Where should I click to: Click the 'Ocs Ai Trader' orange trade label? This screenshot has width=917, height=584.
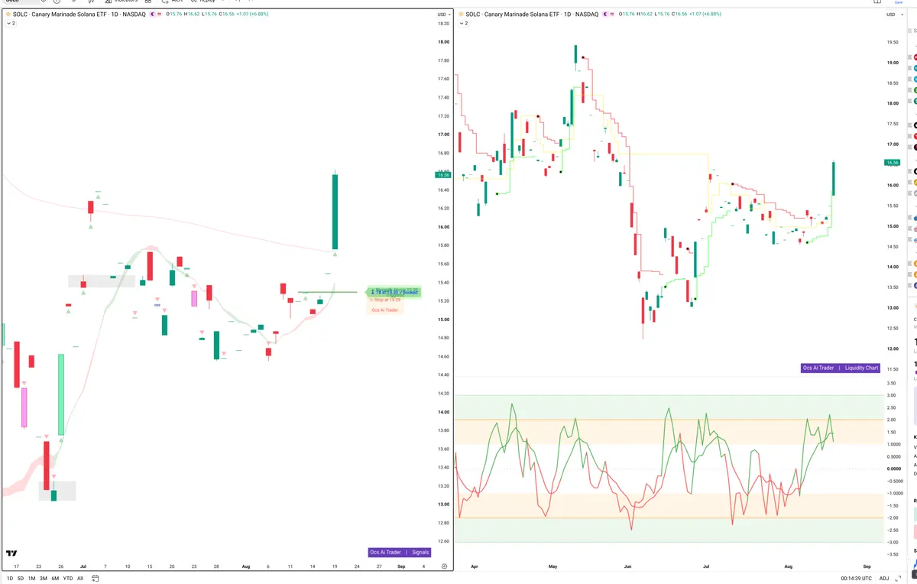click(385, 310)
